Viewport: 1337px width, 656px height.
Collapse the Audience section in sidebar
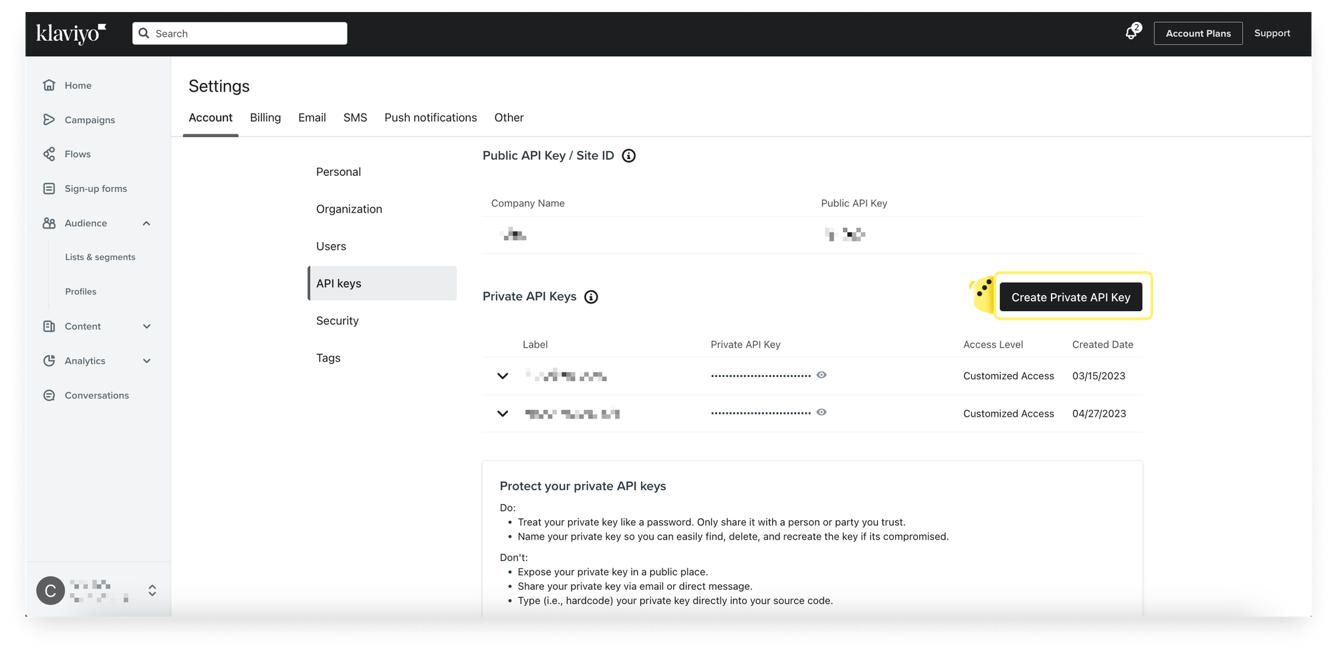[146, 223]
